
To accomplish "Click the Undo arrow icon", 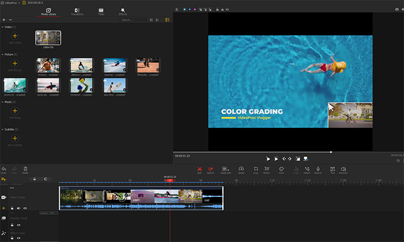I will coord(4,169).
